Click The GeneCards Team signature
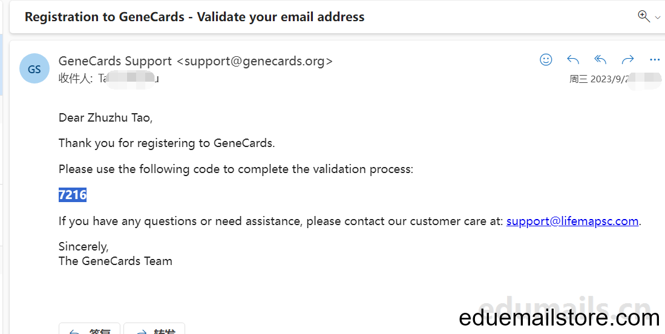 click(116, 261)
